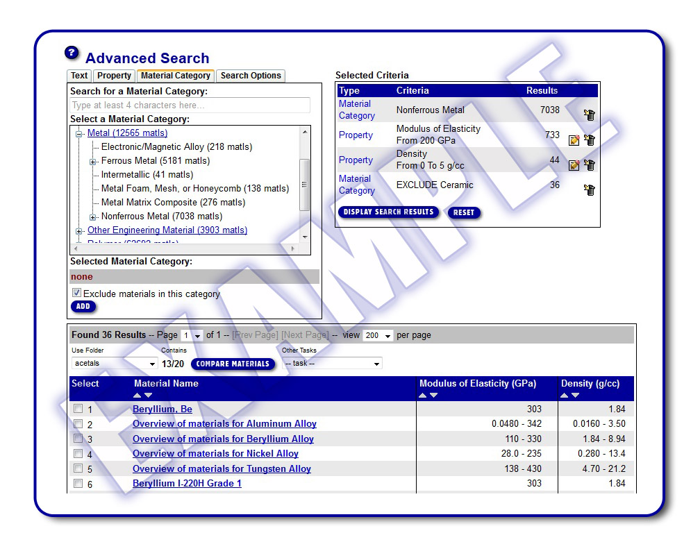
Task: Click right arrow of horizontal tree scrollbar
Action: 293,249
